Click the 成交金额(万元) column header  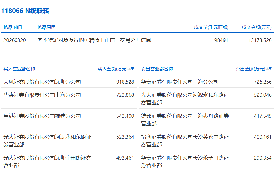[x=257, y=27]
